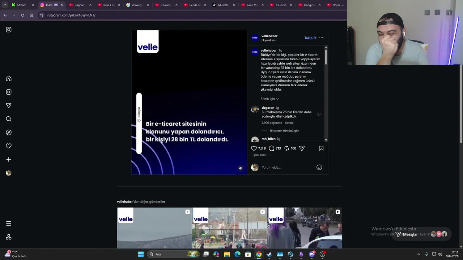Open profile avatar in Instagram sidebar
Viewport: 463px width, 260px height.
[9, 173]
